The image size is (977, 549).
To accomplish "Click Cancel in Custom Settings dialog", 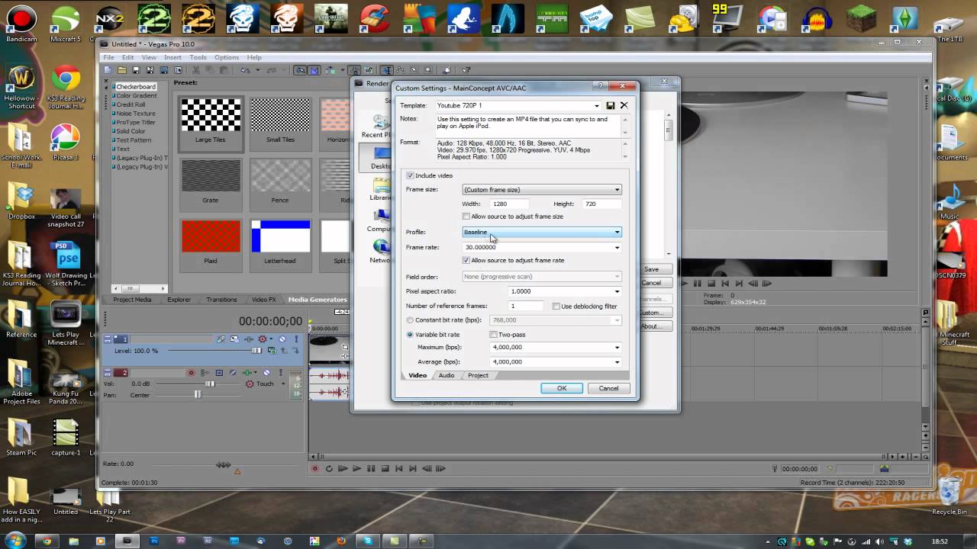I will pyautogui.click(x=608, y=388).
